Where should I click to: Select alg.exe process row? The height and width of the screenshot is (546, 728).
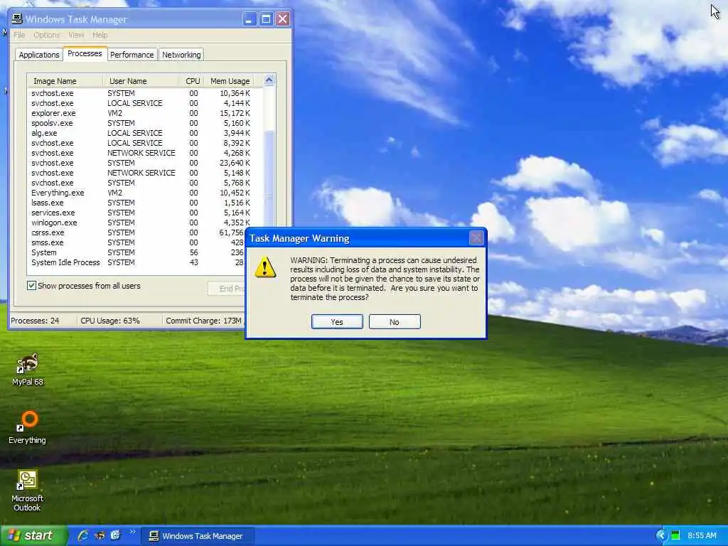(x=141, y=133)
